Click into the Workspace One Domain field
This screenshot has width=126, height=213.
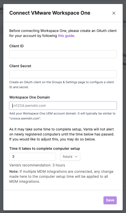[63, 106]
